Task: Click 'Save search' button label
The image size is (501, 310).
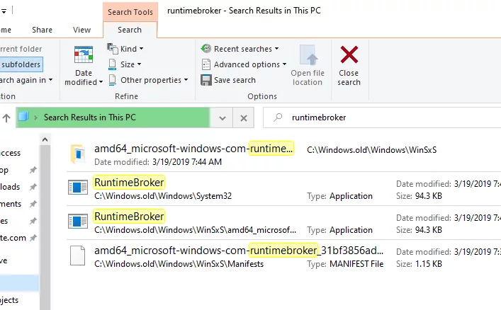Action: [235, 80]
